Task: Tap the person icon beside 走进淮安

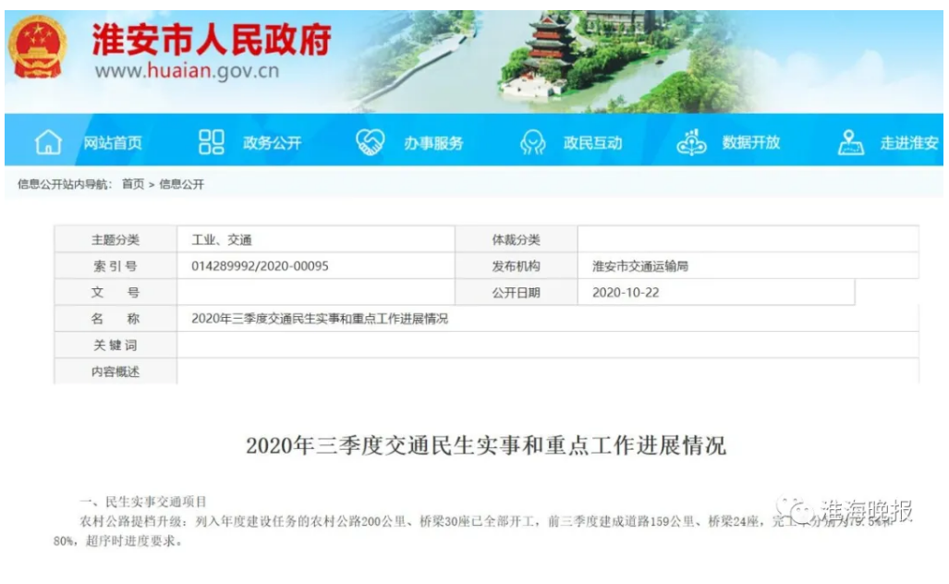Action: point(850,142)
